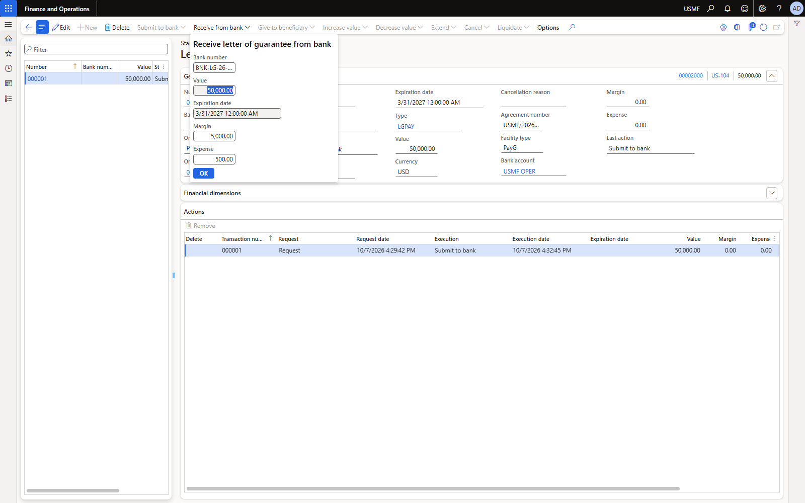This screenshot has height=503, width=805.
Task: Open the Receive from bank dropdown
Action: click(221, 28)
